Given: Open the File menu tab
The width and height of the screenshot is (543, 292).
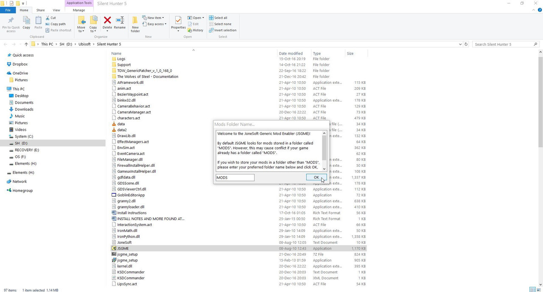Looking at the screenshot, I should click(8, 10).
